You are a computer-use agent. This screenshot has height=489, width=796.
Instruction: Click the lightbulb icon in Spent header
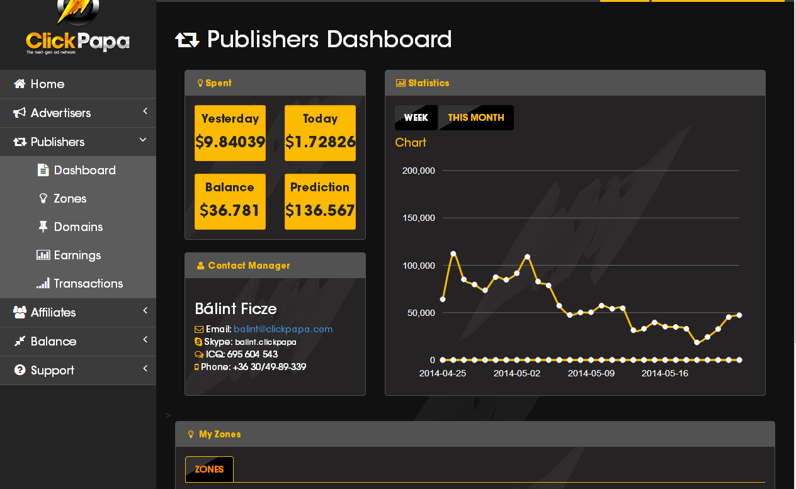200,83
